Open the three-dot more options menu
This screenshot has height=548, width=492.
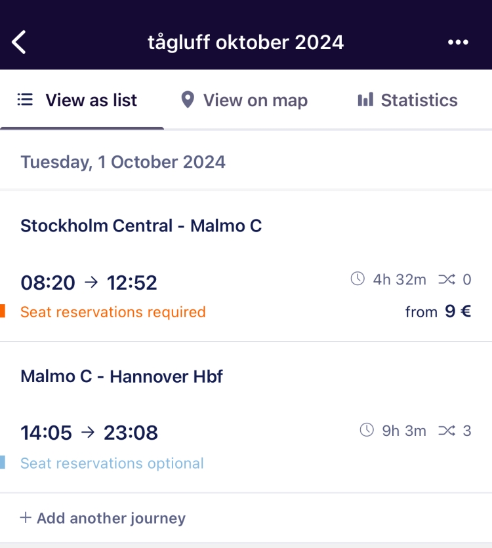[x=458, y=43]
